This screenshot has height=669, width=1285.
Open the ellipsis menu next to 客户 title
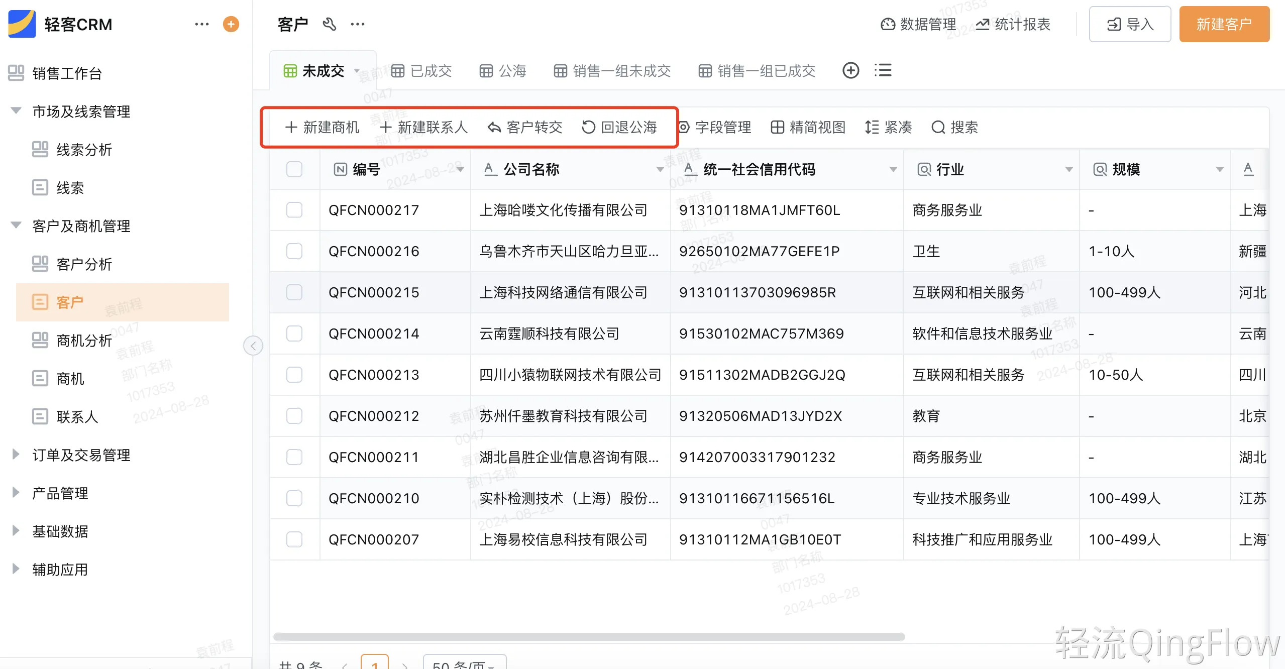click(358, 24)
